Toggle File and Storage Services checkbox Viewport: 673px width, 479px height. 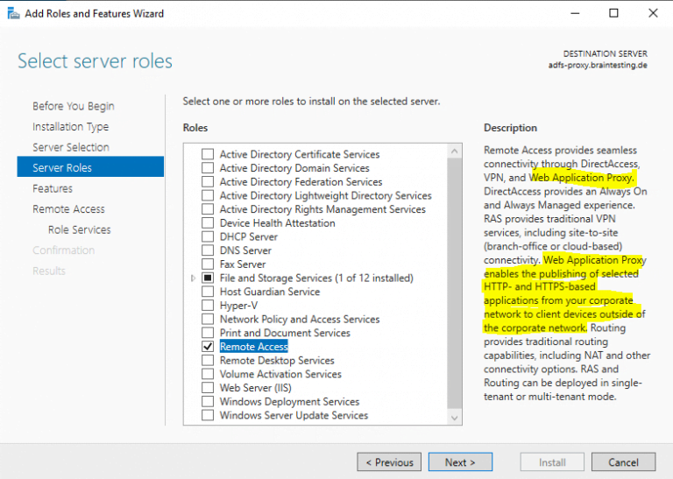click(208, 278)
